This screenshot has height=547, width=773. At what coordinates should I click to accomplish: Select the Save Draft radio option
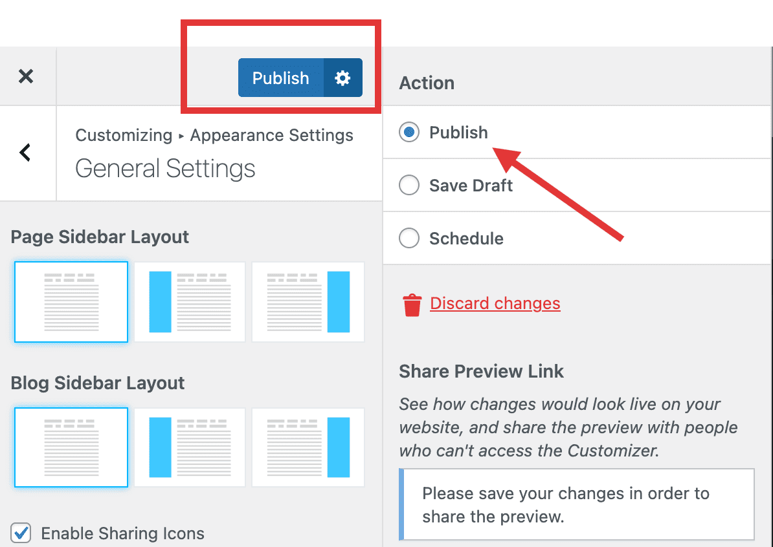click(409, 185)
